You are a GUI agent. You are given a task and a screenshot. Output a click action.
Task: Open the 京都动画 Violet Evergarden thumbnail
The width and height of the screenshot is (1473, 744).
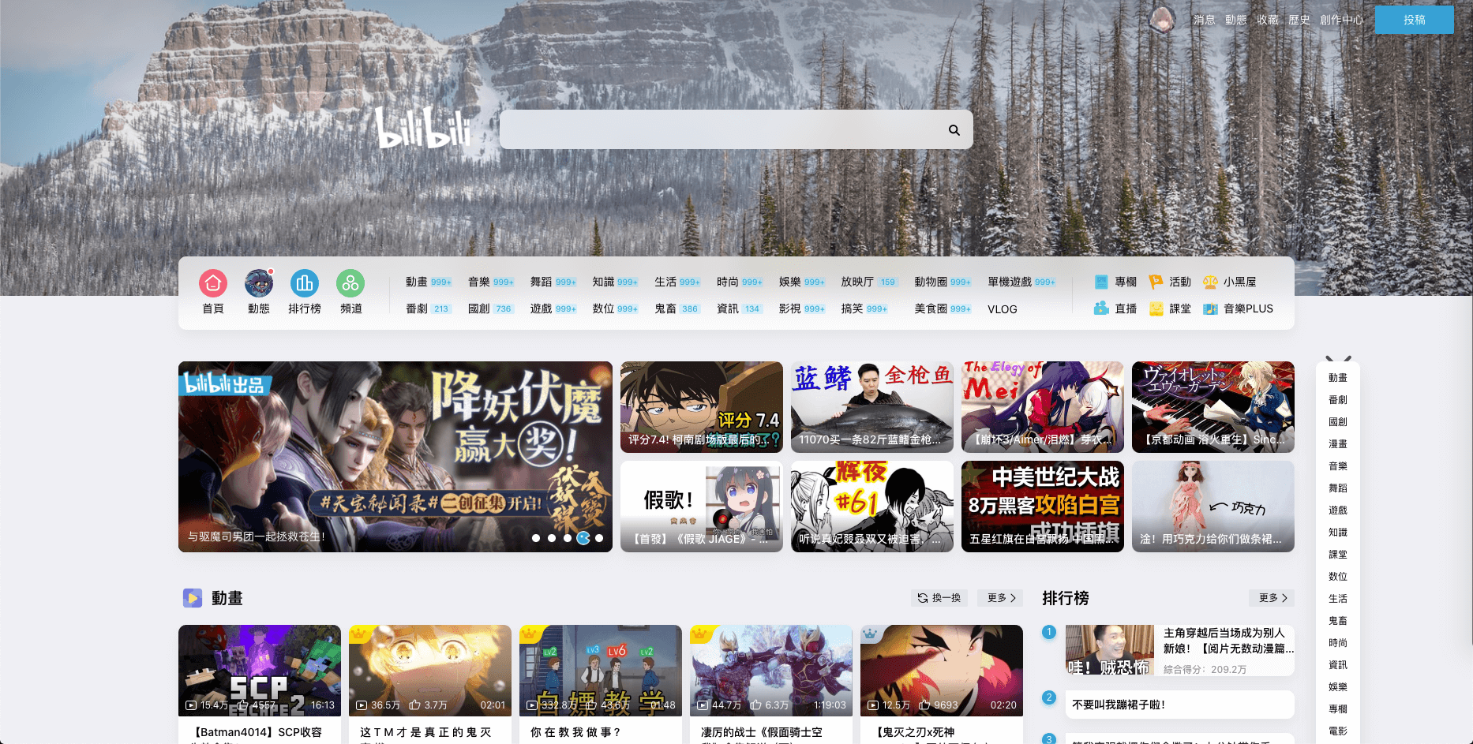tap(1213, 407)
